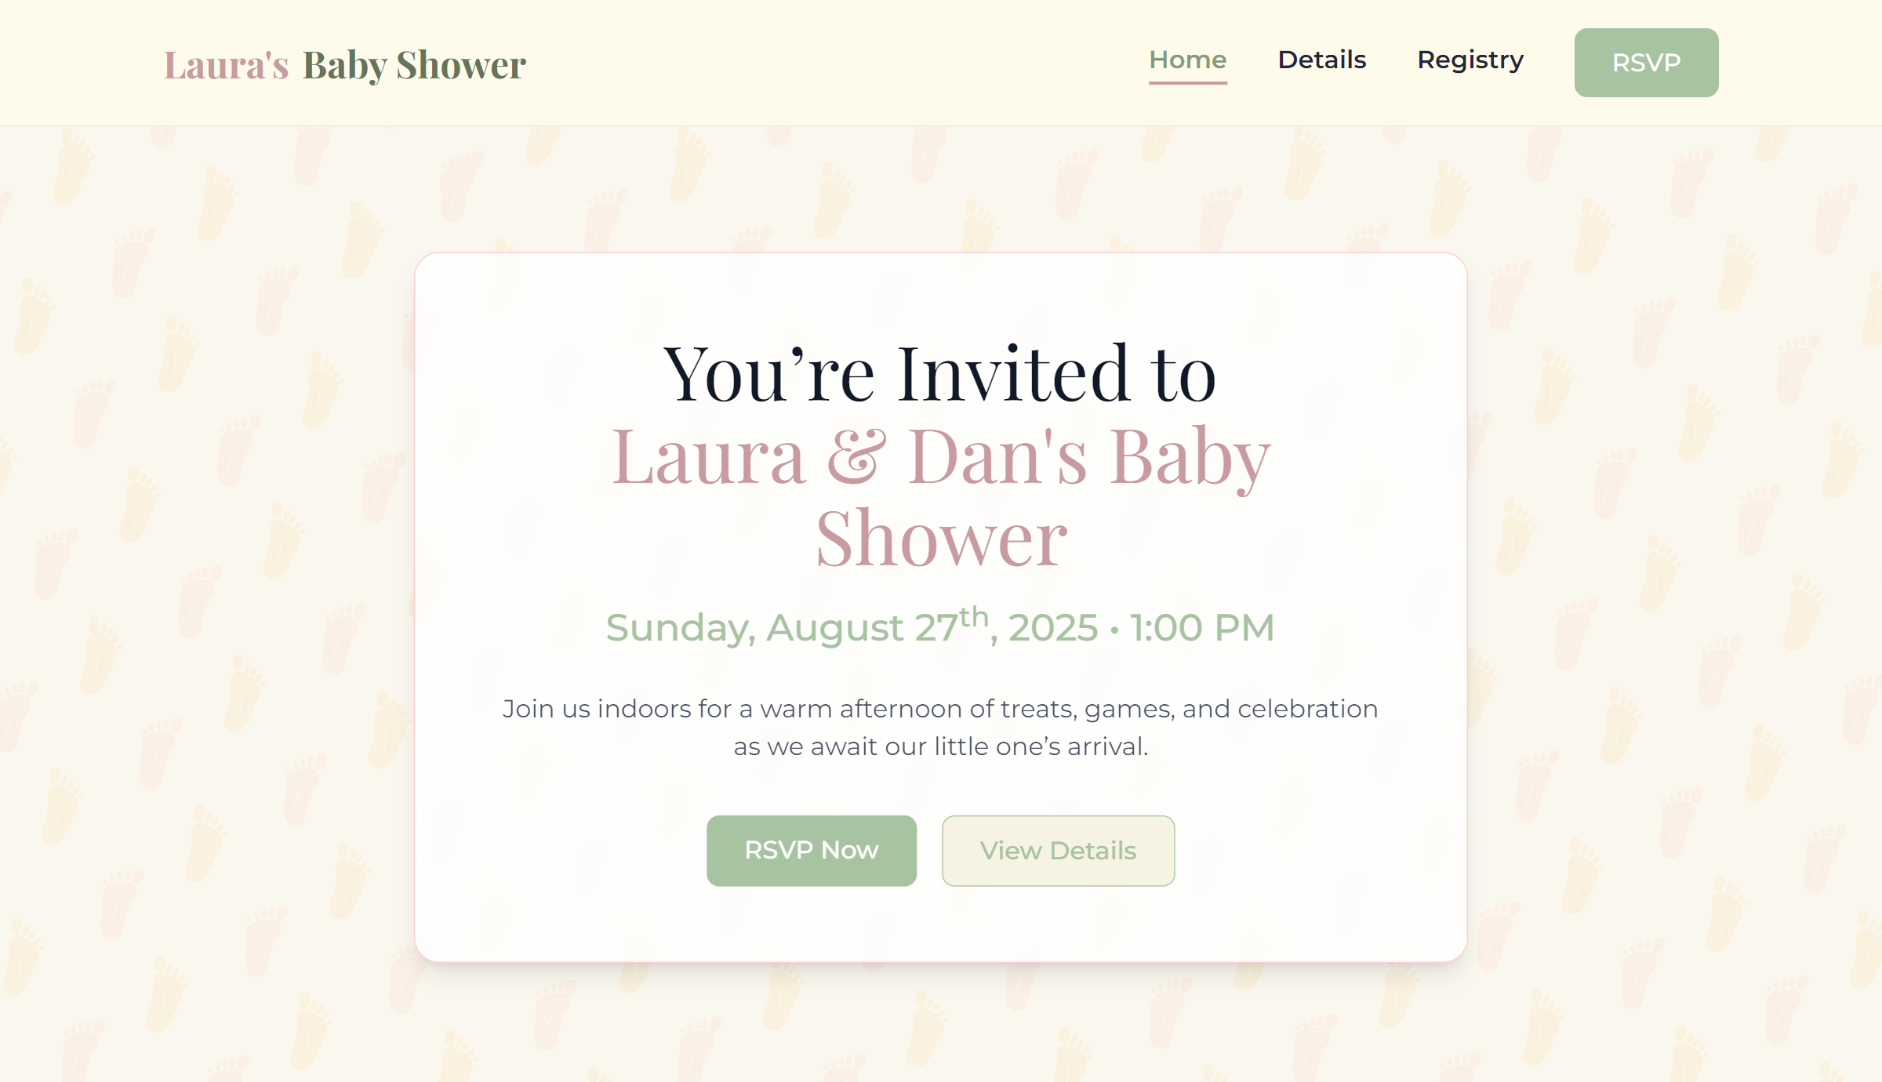Navigate to the Registry page

click(x=1470, y=60)
